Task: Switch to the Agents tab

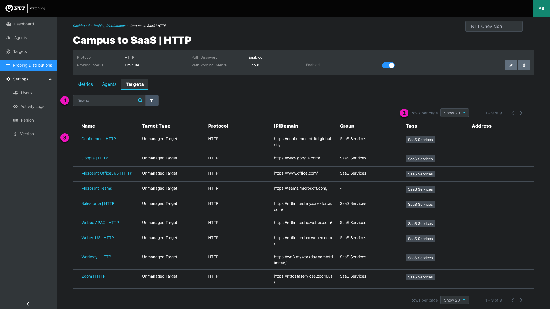Action: 109,84
